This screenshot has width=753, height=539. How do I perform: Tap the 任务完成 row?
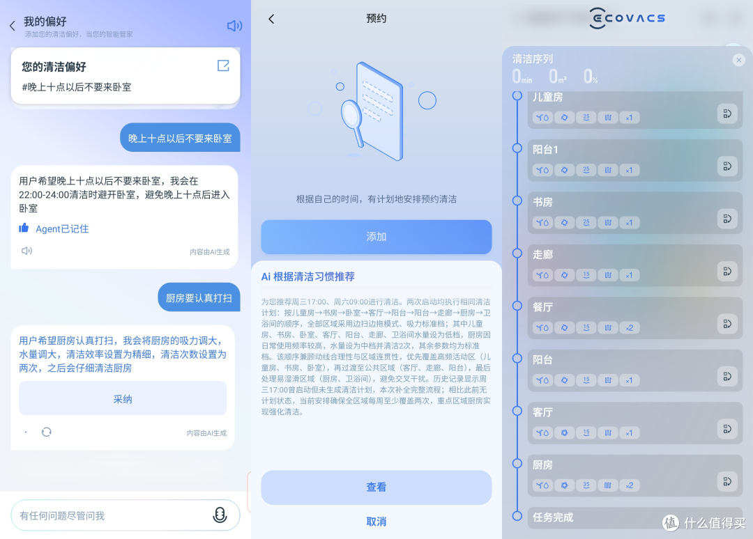635,518
